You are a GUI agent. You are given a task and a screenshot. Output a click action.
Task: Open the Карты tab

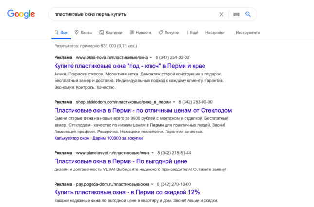tap(84, 32)
